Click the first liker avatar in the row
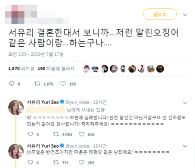Image resolution: width=195 pixels, height=168 pixels. (x=86, y=69)
